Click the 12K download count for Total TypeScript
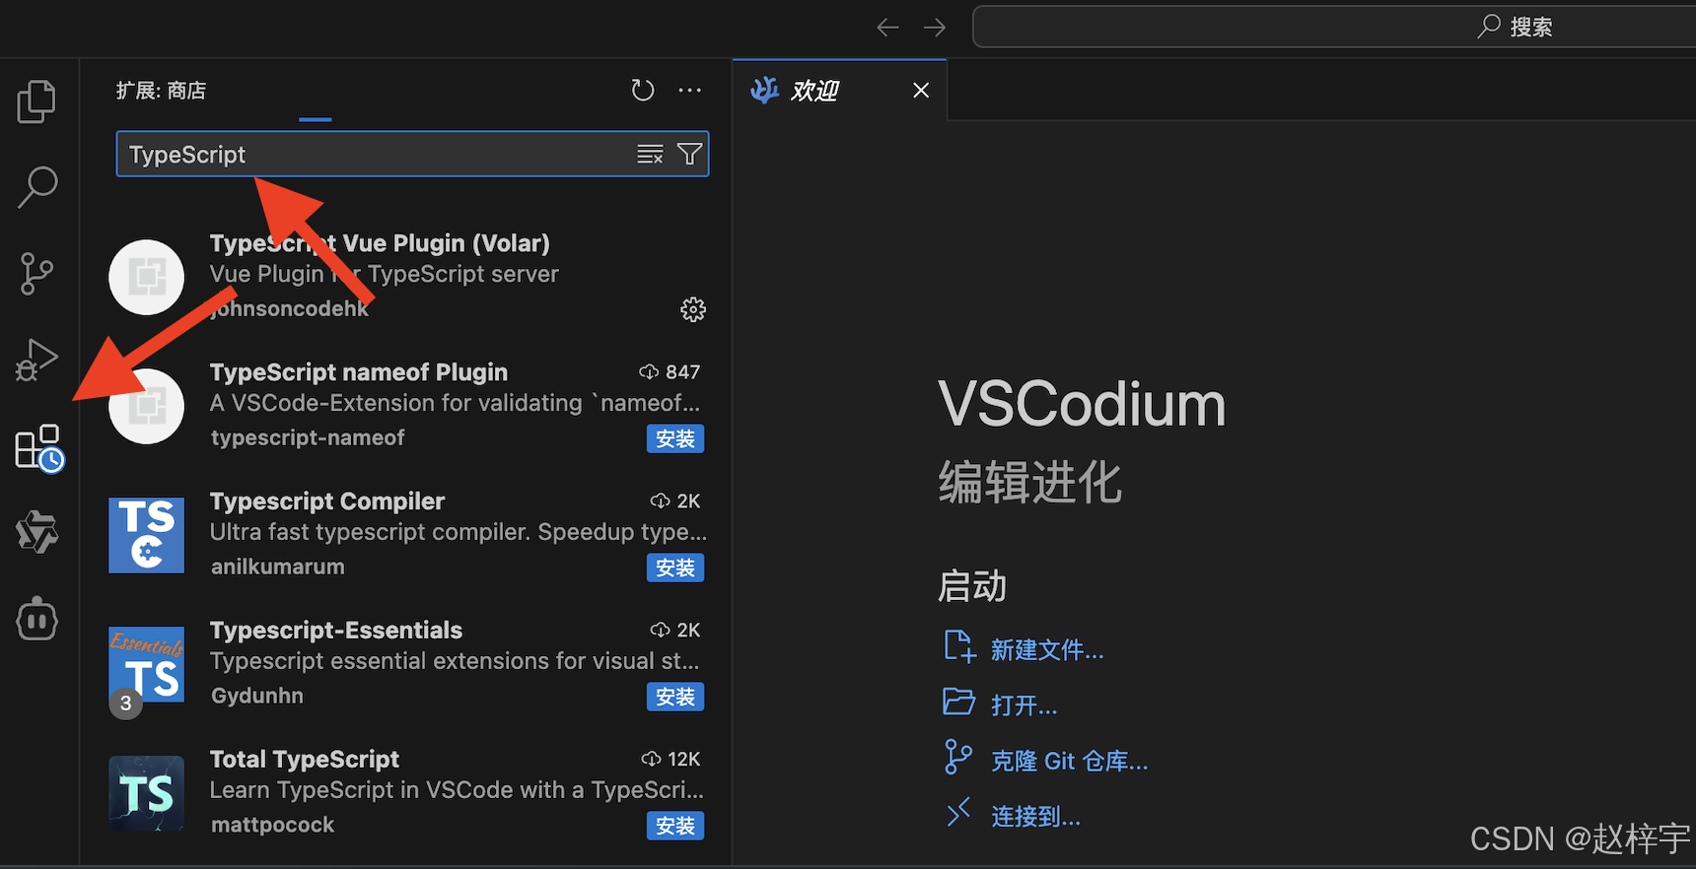The image size is (1696, 869). point(671,759)
